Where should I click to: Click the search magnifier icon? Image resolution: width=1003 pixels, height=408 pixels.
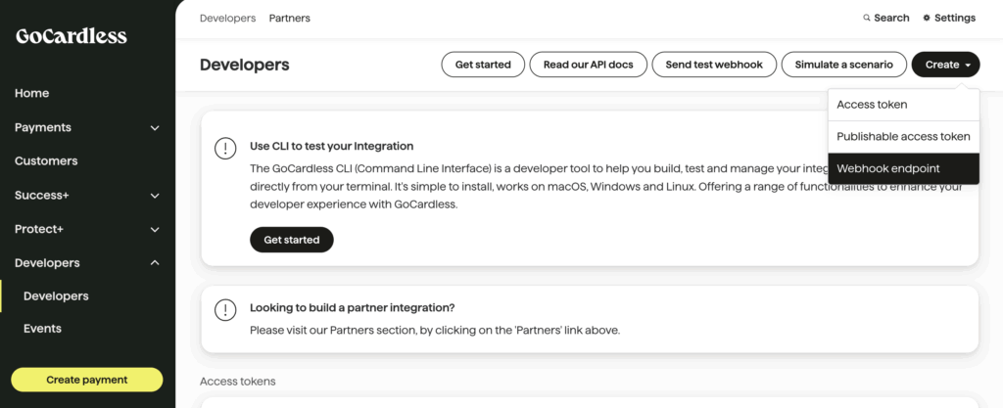tap(867, 18)
